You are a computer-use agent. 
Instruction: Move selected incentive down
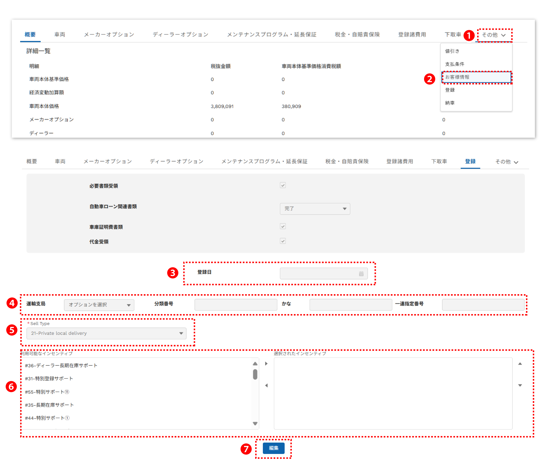pyautogui.click(x=520, y=385)
